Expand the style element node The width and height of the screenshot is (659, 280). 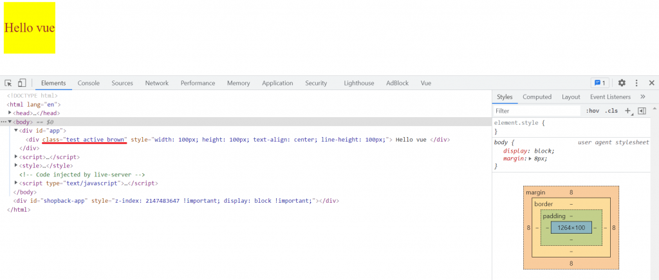(16, 165)
